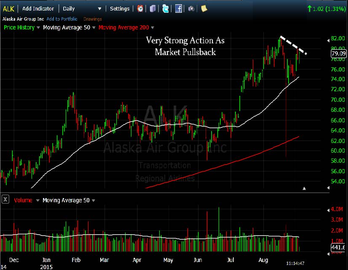The image size is (348, 270).
Task: Expand the Price History dropdown arrow
Action: (38, 27)
